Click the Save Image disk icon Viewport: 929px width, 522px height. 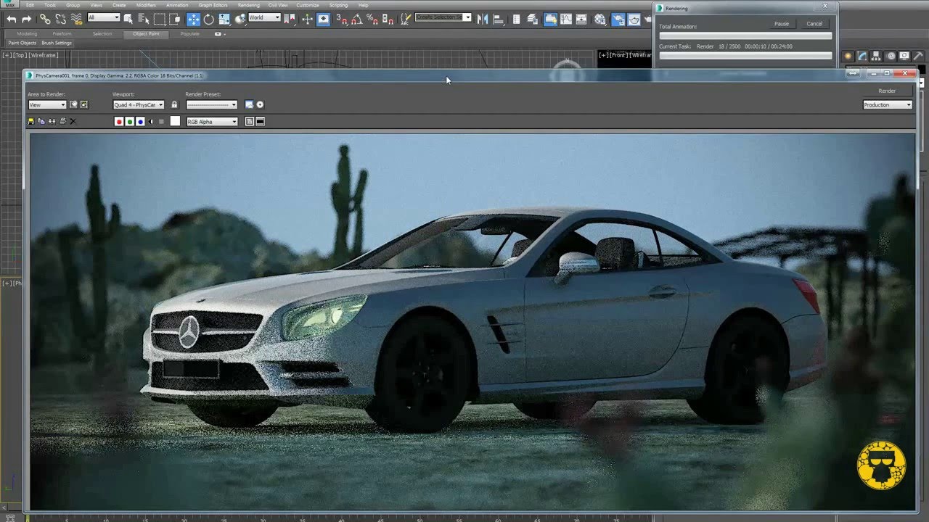coord(30,122)
